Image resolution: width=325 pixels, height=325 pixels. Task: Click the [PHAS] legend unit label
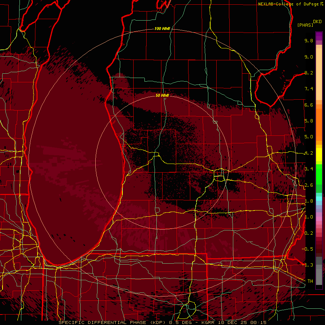tap(305, 25)
